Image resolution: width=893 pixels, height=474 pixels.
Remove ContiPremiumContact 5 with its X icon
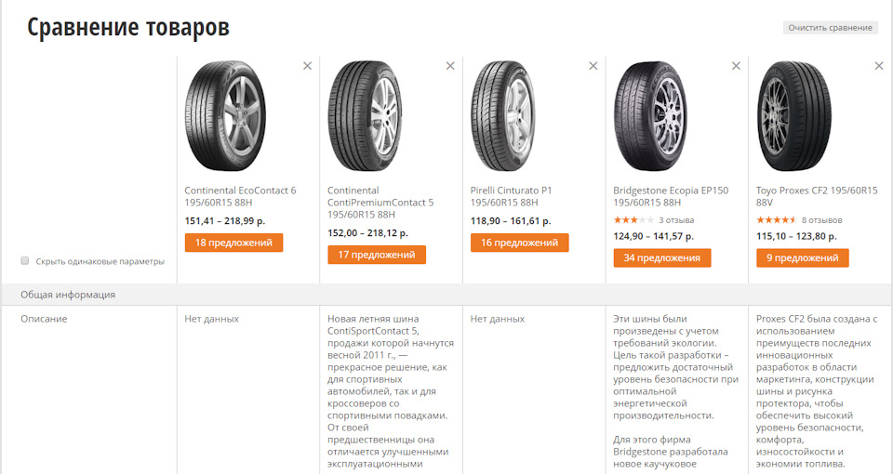(450, 66)
